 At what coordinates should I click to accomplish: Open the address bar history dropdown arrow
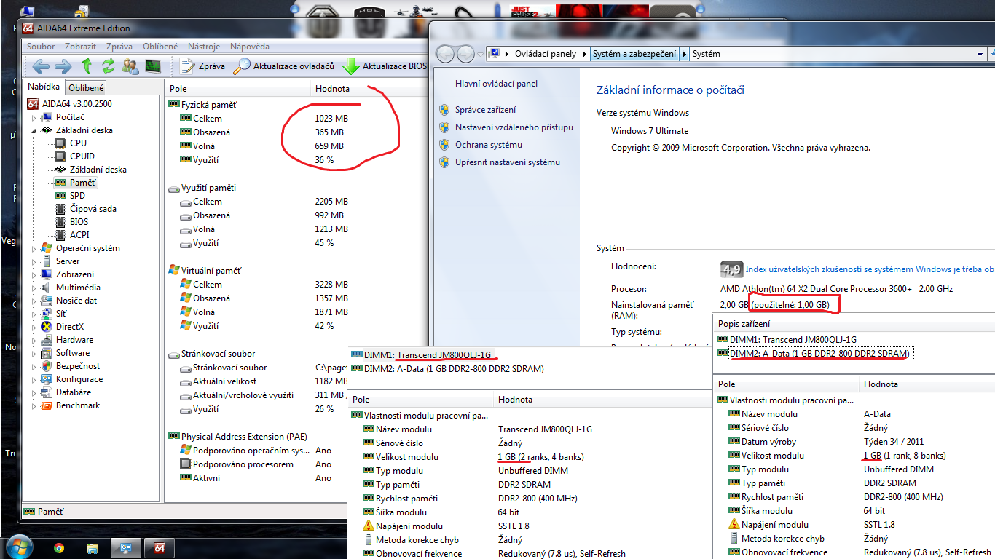tap(980, 54)
